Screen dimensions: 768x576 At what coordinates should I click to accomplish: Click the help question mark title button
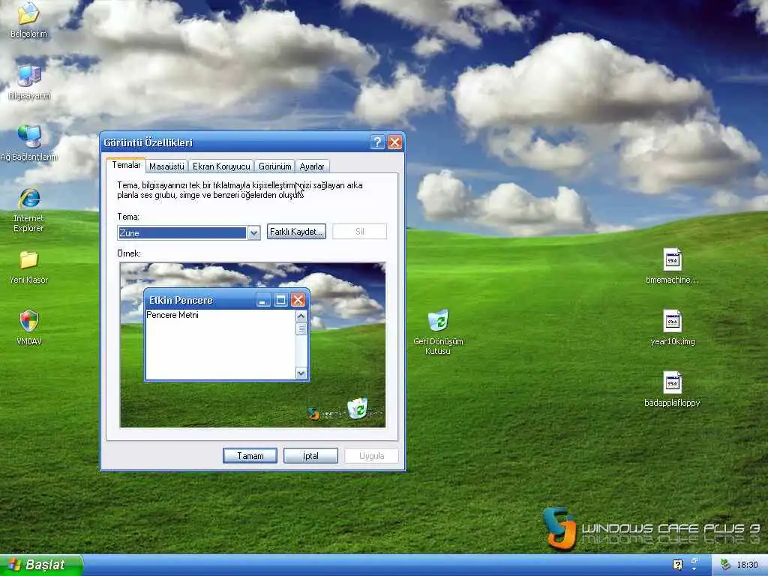coord(377,142)
